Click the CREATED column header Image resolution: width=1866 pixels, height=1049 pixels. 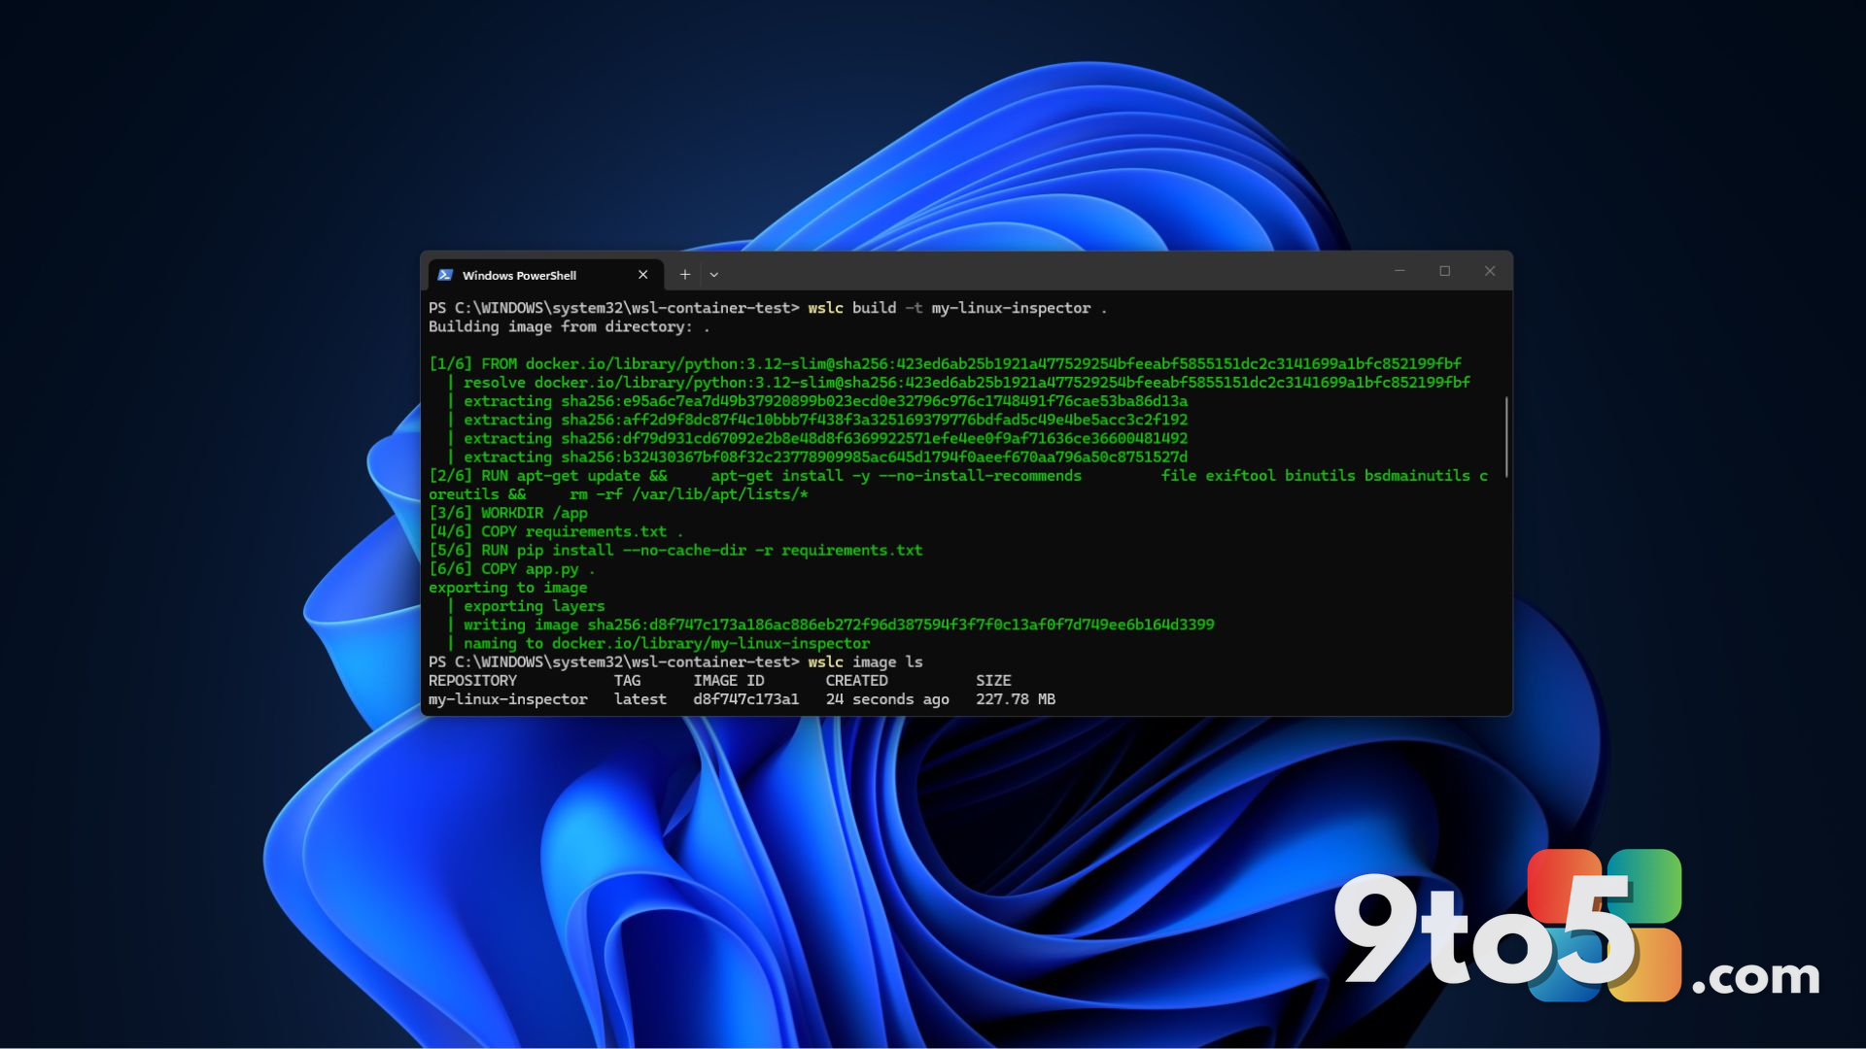tap(856, 680)
